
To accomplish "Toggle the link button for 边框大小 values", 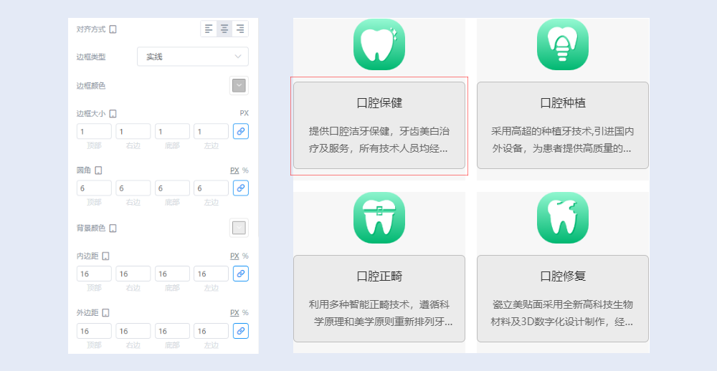I will click(x=241, y=131).
